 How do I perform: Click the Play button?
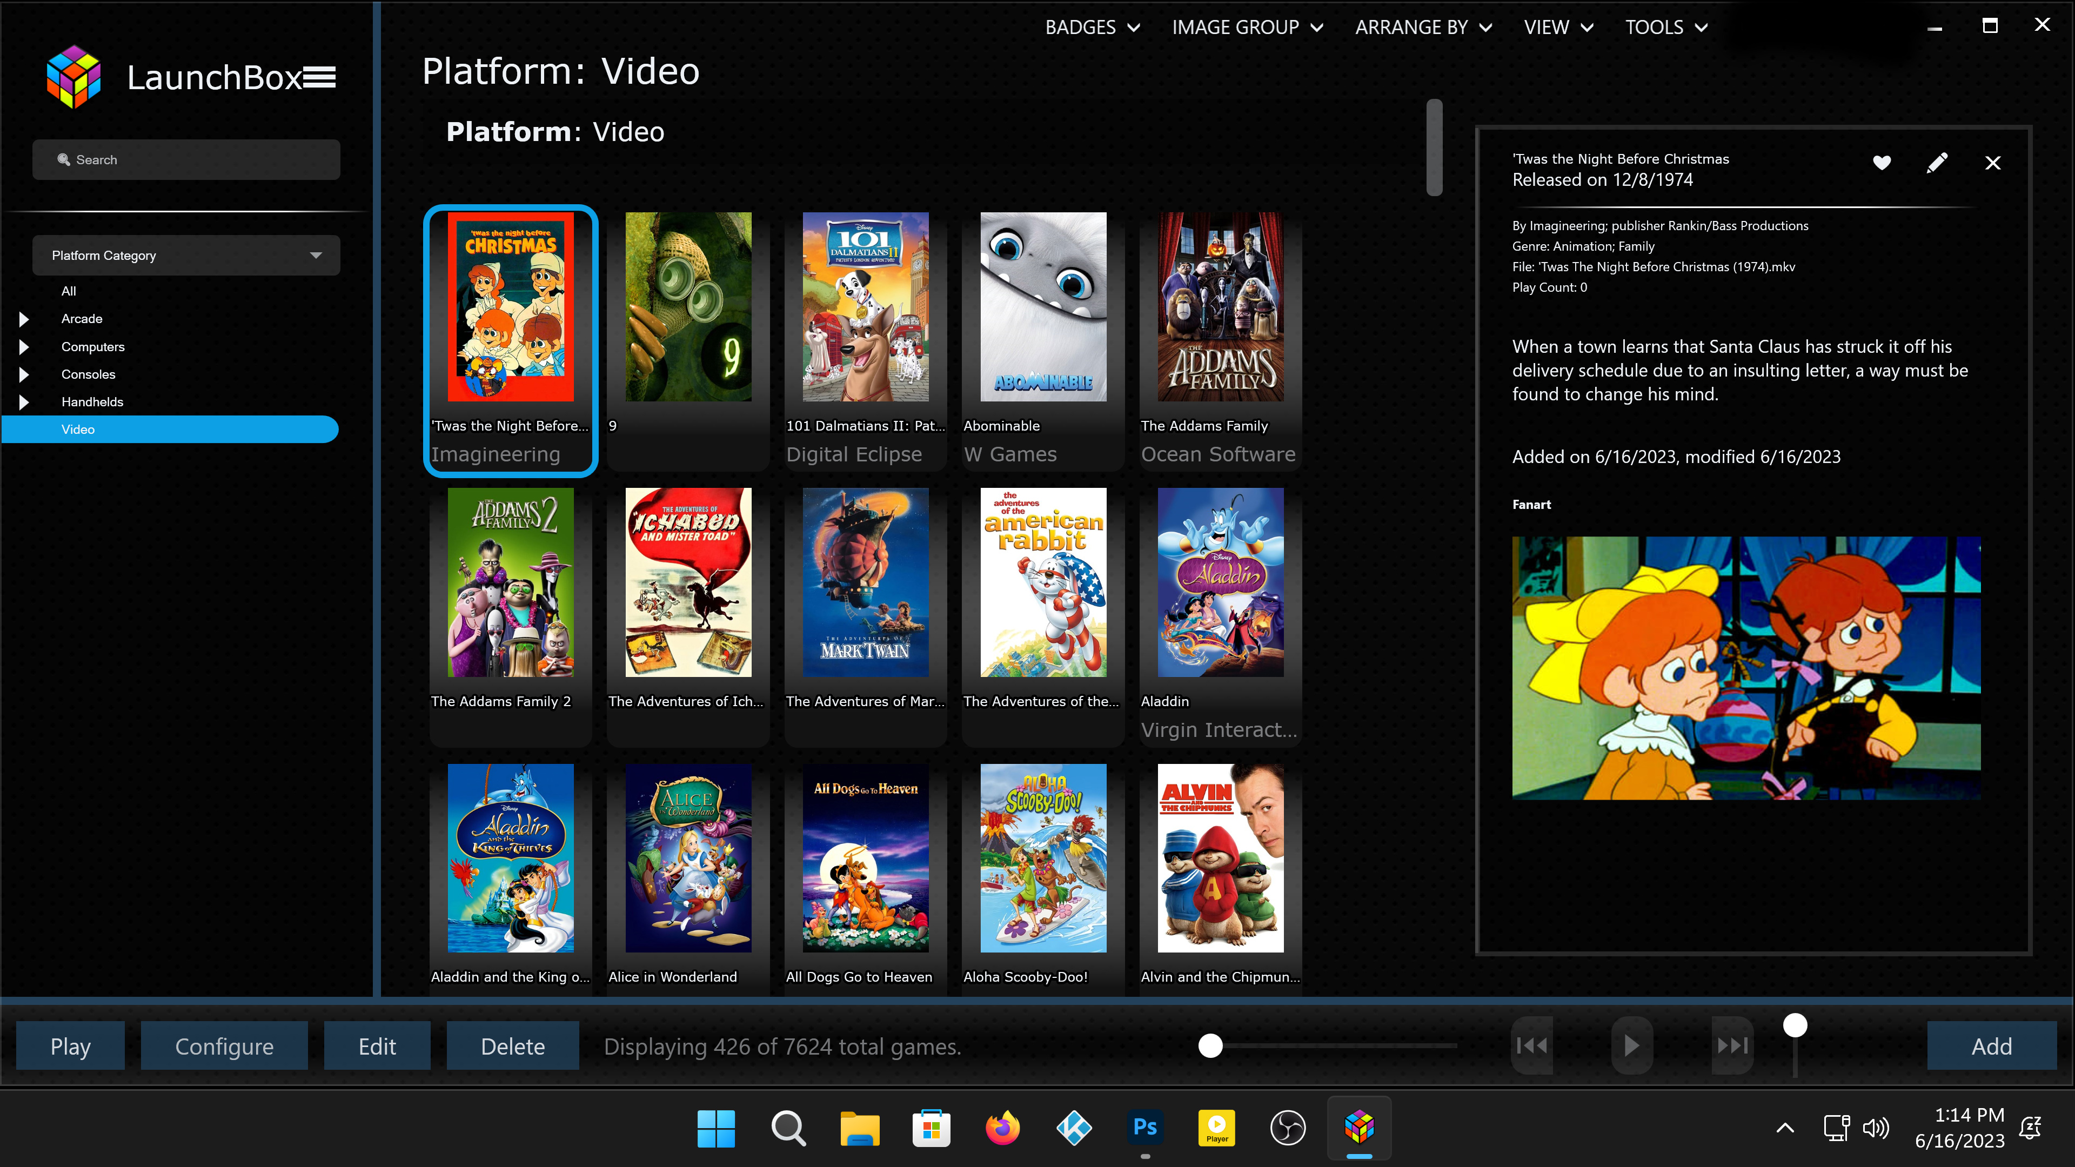[70, 1045]
